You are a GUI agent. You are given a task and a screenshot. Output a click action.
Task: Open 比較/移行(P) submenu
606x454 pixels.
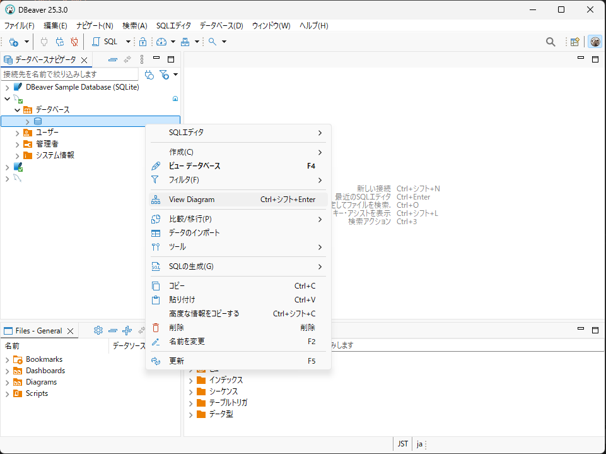[x=238, y=219]
